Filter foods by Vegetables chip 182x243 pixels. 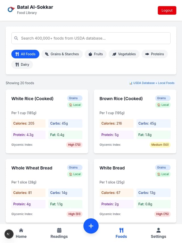coord(124,54)
